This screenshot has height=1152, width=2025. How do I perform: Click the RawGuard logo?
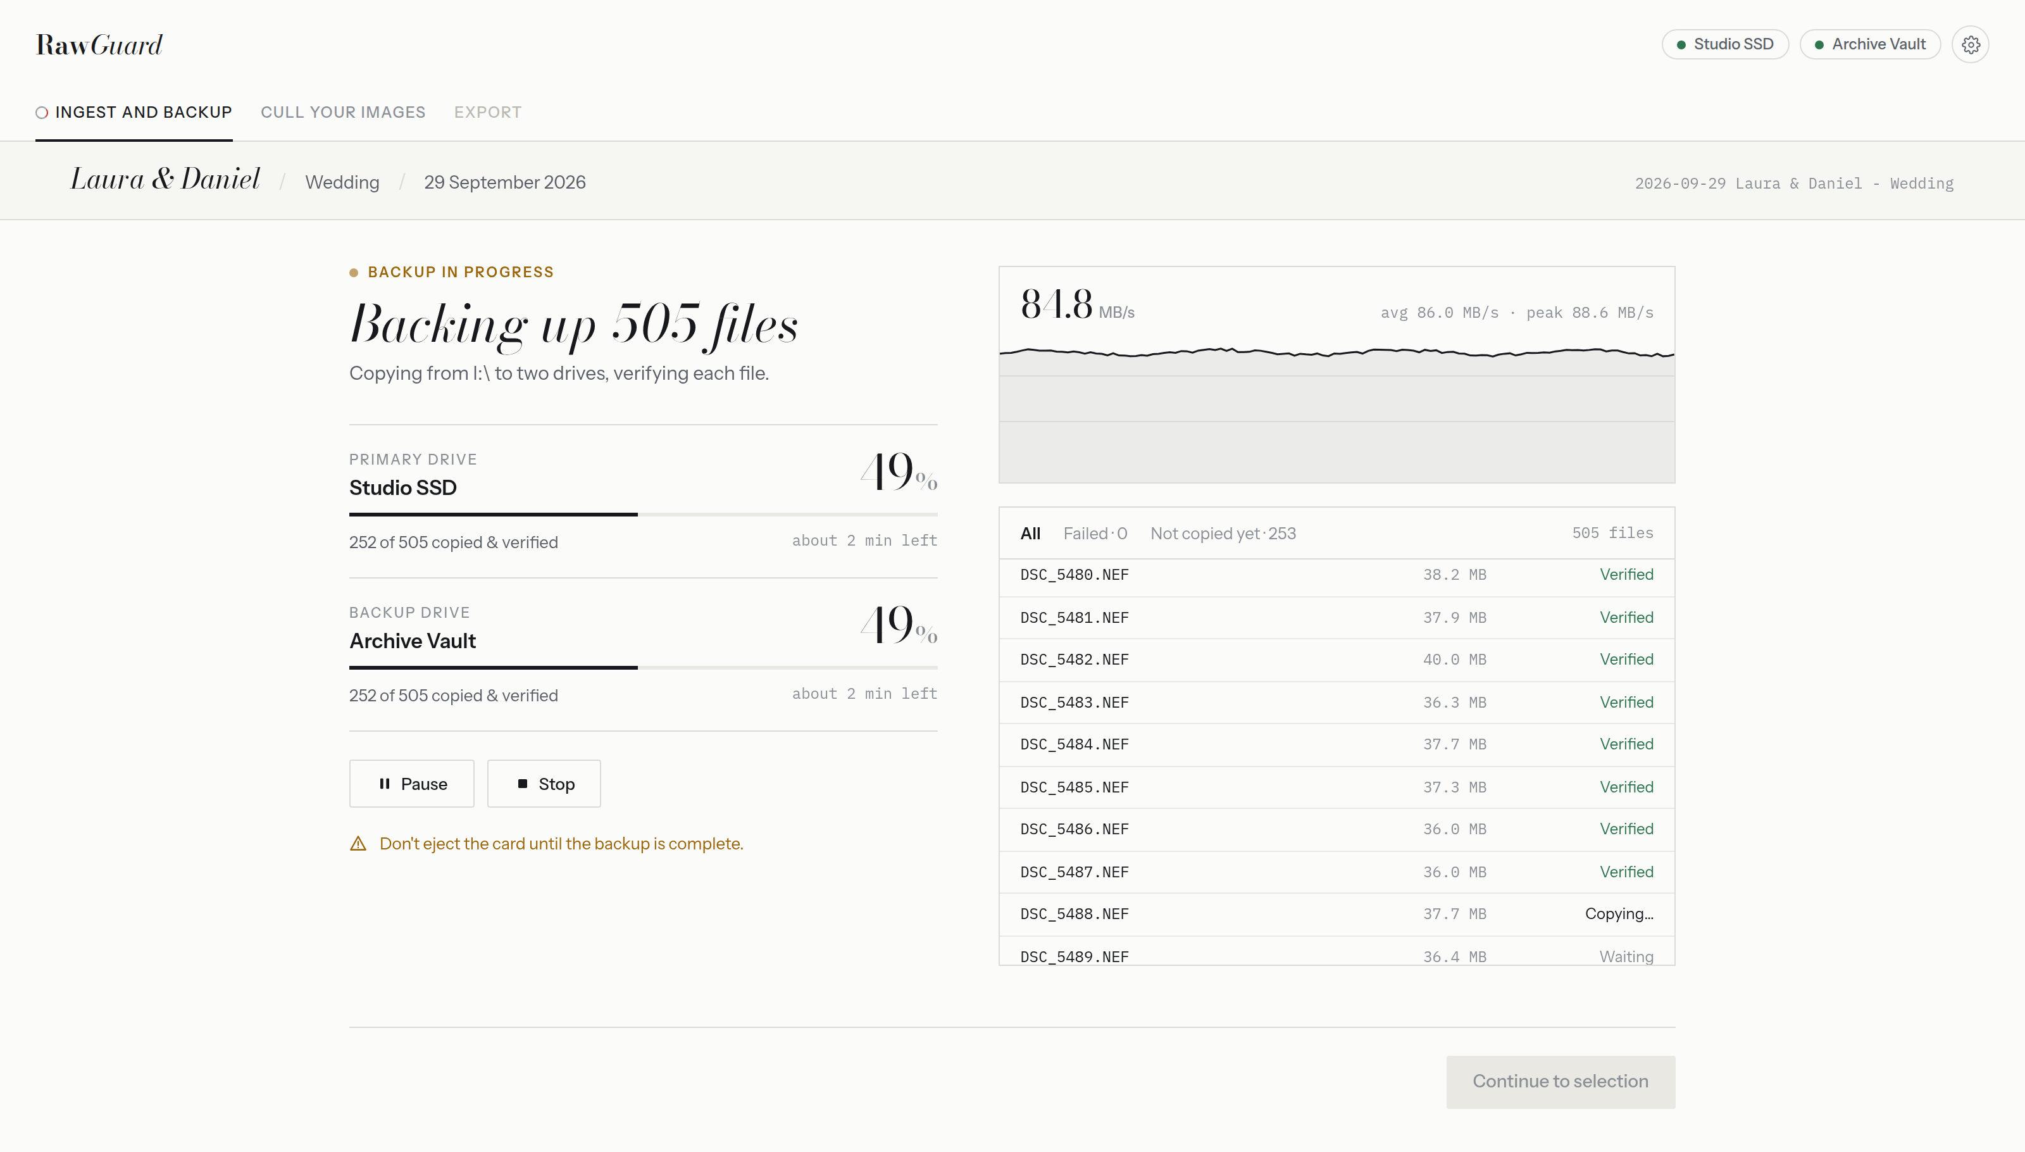(99, 45)
